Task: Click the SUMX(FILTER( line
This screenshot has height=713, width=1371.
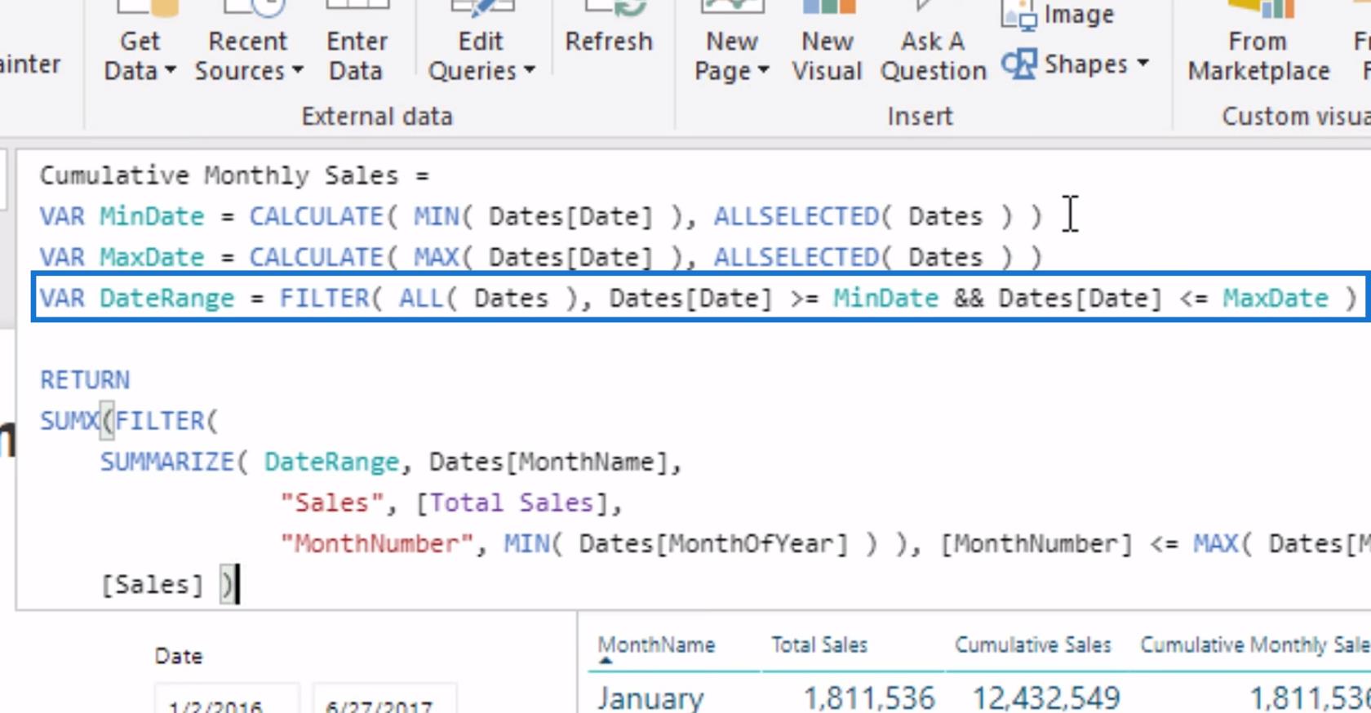Action: pos(129,421)
